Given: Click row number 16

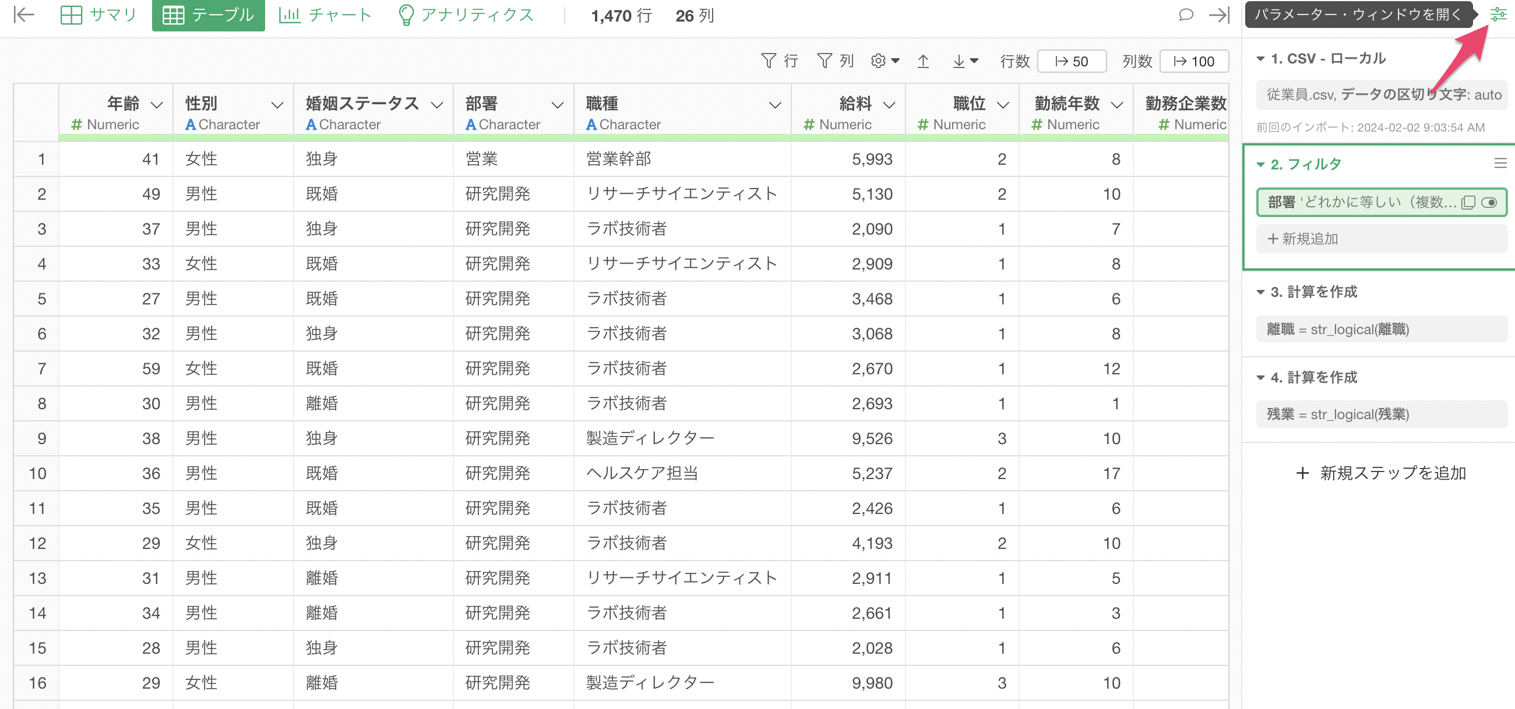Looking at the screenshot, I should 37,683.
